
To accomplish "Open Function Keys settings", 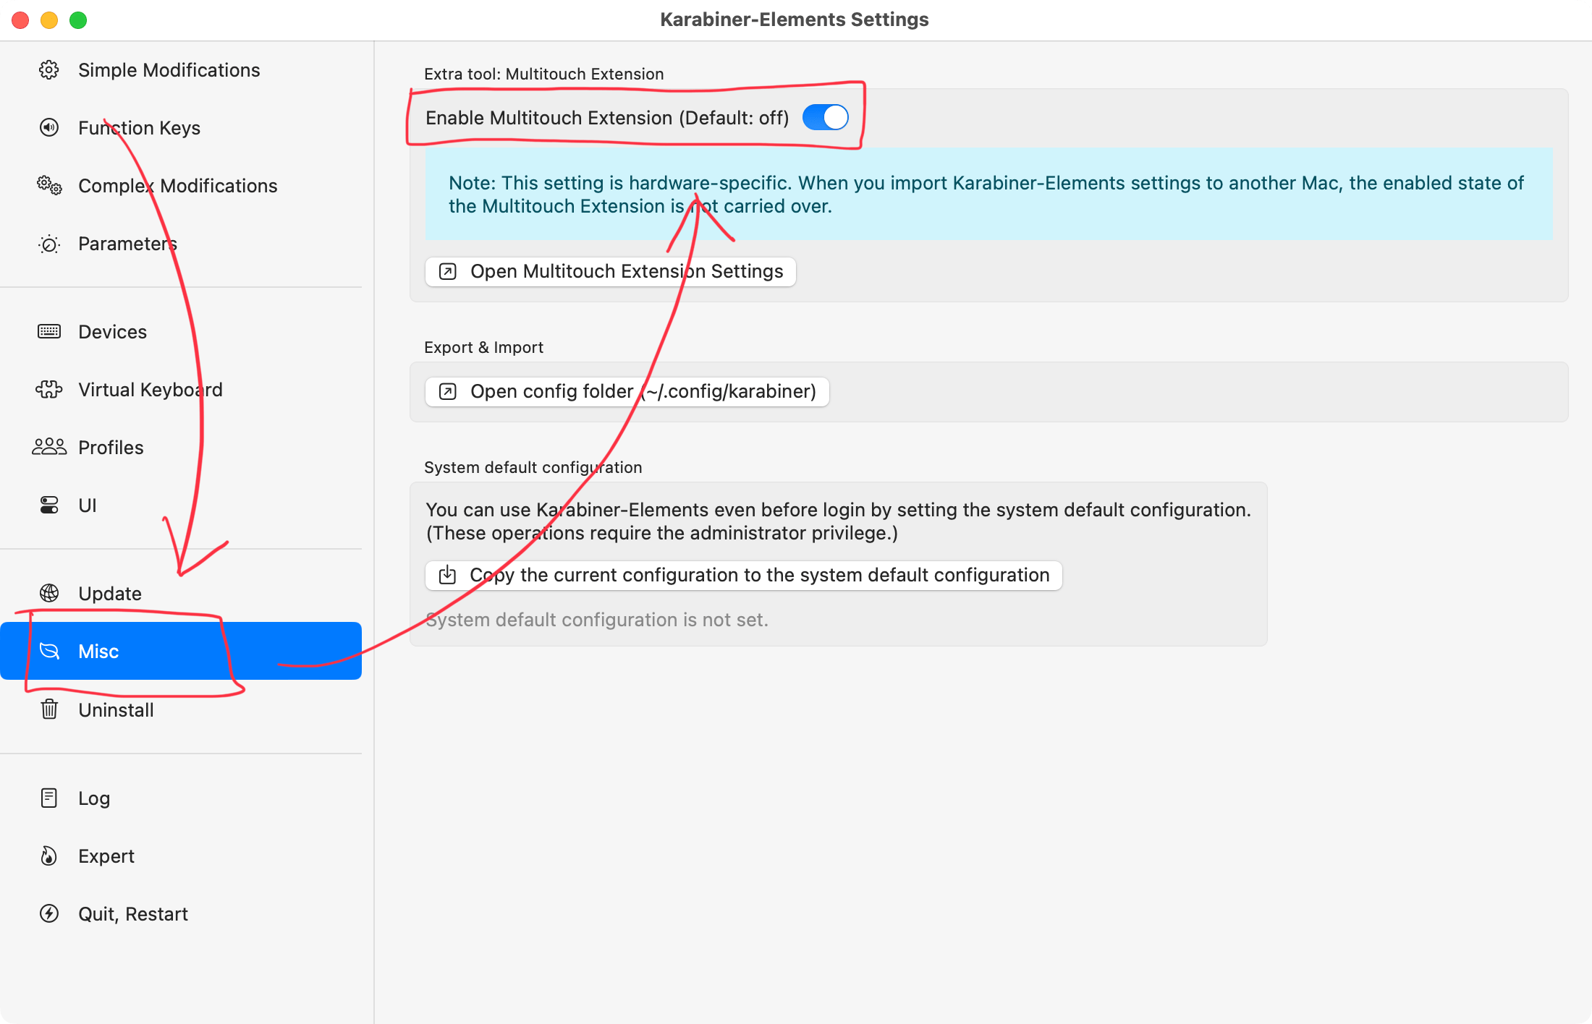I will point(138,127).
